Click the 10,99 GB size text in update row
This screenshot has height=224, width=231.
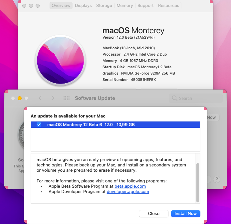coord(125,124)
